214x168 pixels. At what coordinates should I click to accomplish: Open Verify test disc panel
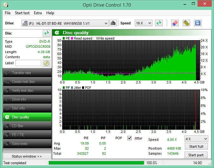(27, 90)
